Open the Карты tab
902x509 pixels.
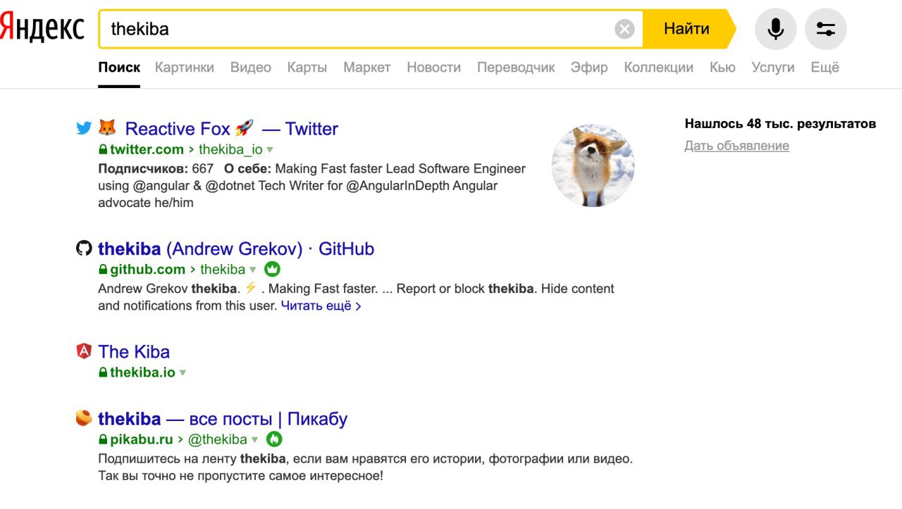coord(307,68)
